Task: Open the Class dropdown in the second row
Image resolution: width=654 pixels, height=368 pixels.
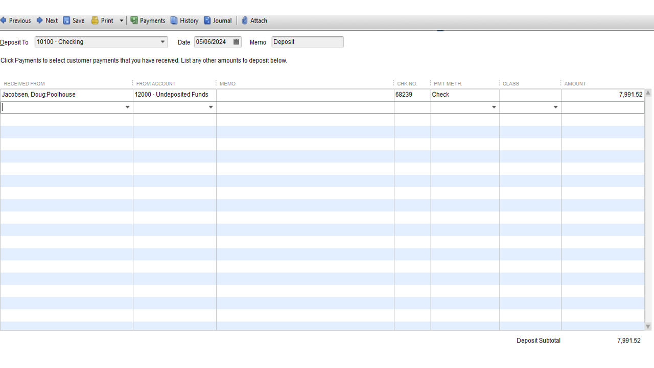Action: [555, 107]
